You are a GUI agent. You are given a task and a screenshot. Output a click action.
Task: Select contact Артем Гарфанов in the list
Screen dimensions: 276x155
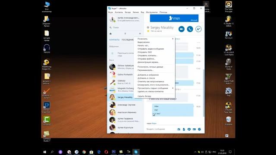125,120
